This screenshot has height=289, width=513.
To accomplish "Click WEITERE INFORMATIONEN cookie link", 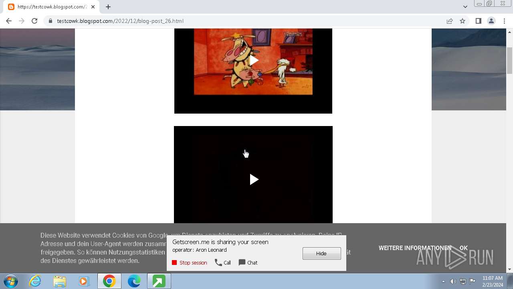I will [415, 248].
